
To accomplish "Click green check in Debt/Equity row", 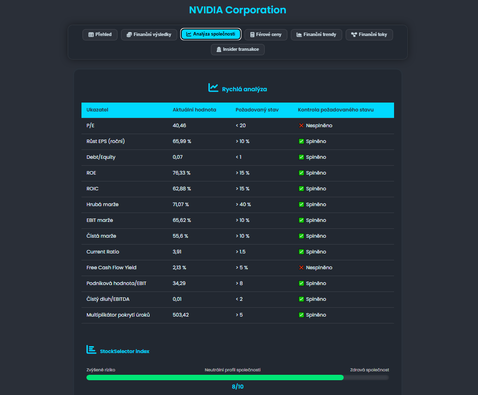I will [301, 157].
